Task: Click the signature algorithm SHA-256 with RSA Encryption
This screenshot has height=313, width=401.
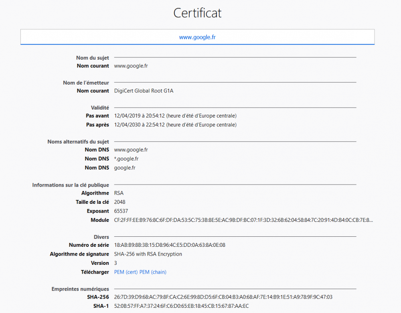Action: pyautogui.click(x=148, y=254)
